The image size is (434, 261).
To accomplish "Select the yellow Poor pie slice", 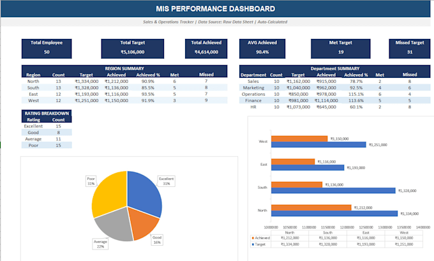I will (x=109, y=194).
